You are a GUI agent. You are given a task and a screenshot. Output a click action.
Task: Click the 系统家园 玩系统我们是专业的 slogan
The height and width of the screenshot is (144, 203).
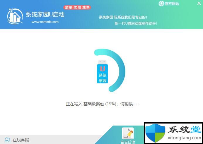pyautogui.click(x=123, y=17)
